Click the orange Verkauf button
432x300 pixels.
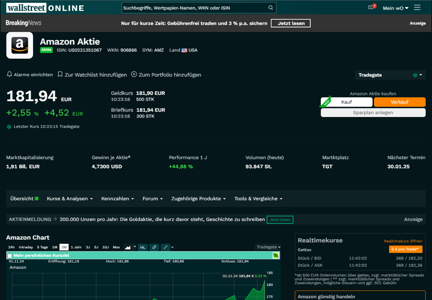tap(399, 102)
